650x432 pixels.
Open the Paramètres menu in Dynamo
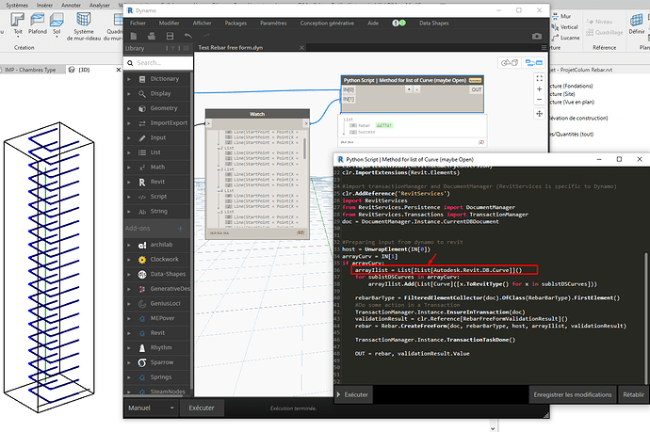(273, 24)
